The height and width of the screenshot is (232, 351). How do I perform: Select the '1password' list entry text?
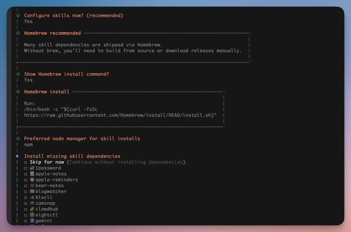click(48, 168)
